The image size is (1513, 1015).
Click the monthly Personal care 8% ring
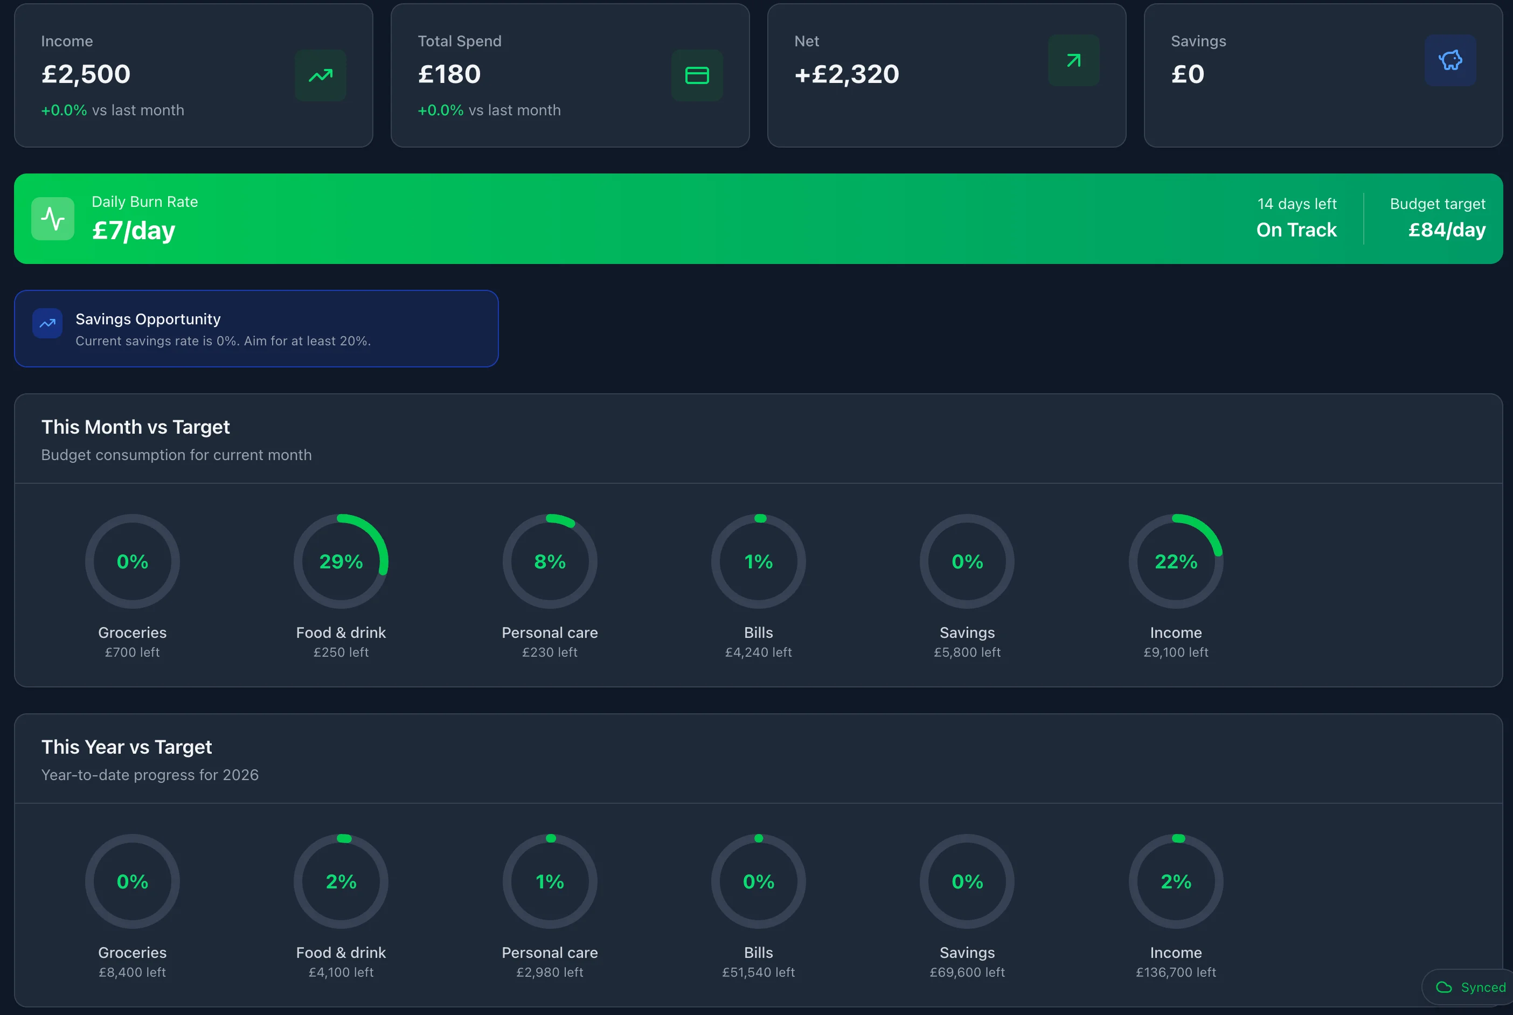[550, 561]
